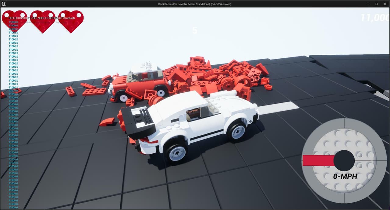Click the 11,000 score in top right
Screen dimensions: 390x210
375,18
